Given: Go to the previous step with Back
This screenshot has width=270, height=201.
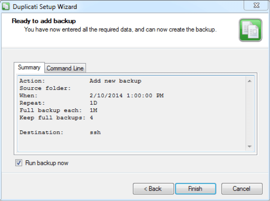Looking at the screenshot, I should pos(153,189).
